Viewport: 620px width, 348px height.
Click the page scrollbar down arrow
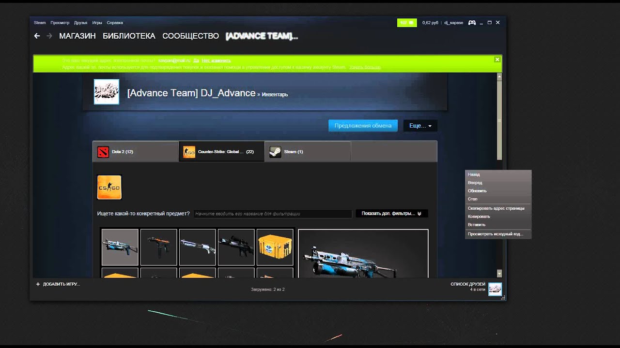click(499, 274)
